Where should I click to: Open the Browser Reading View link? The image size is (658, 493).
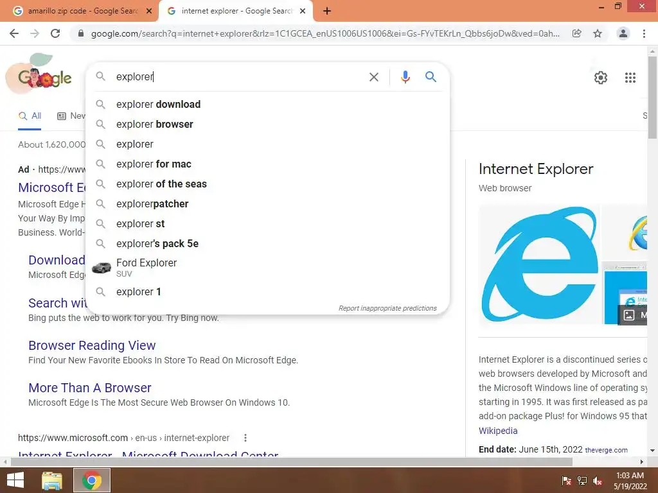coord(92,345)
